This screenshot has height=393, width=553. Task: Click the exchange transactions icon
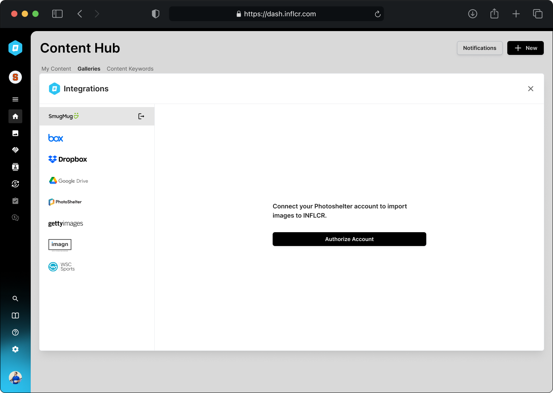(x=15, y=184)
